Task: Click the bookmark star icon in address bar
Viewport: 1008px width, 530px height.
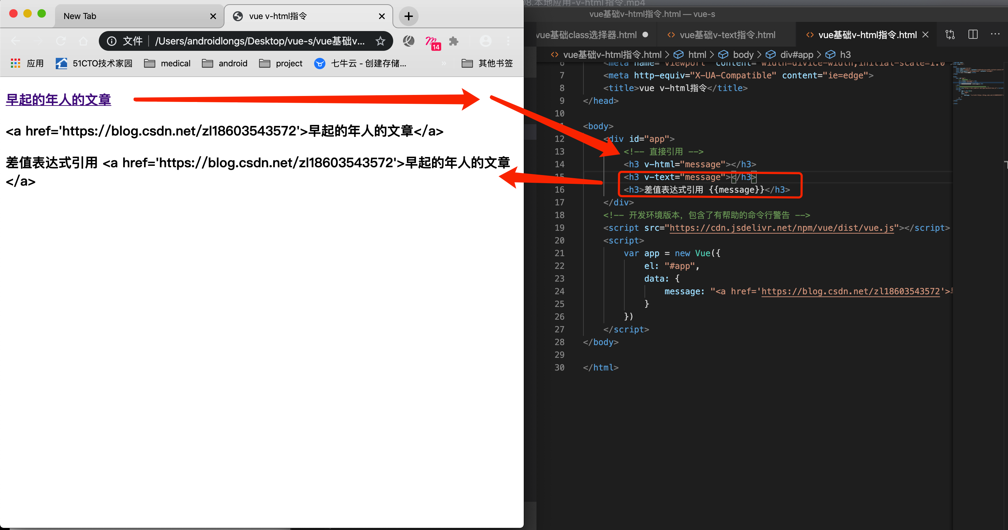Action: 380,41
